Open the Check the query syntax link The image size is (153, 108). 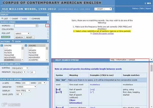point(103,33)
